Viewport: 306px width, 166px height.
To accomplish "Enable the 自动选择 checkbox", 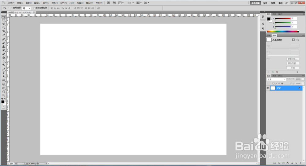I will 12,8.
